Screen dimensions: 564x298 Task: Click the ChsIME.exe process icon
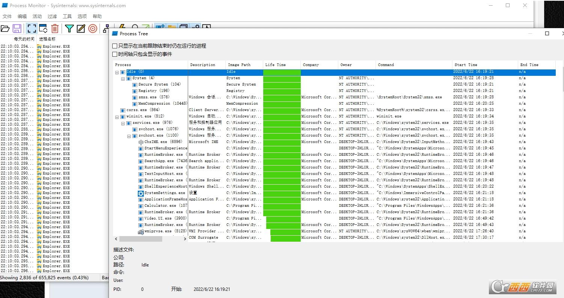pos(141,142)
